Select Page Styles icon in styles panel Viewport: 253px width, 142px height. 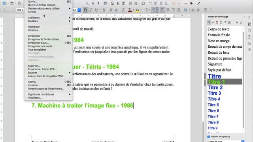[221, 22]
